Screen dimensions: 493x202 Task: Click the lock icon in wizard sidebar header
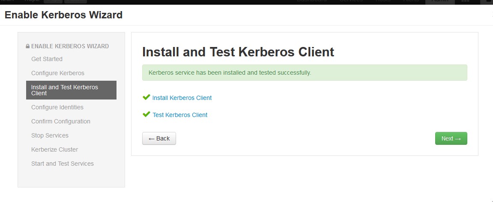point(28,46)
